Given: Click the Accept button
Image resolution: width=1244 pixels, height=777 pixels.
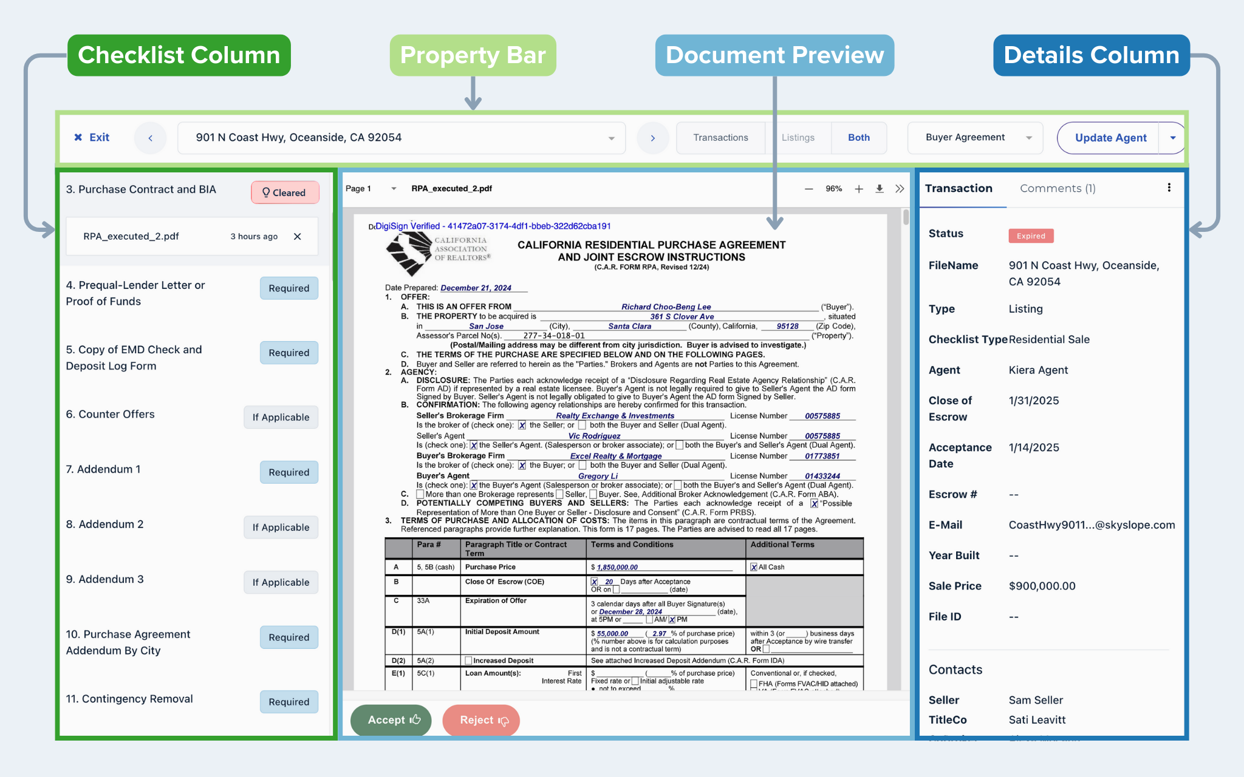Looking at the screenshot, I should tap(391, 720).
